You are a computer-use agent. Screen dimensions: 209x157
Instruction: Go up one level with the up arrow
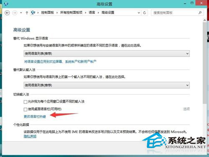(27, 13)
